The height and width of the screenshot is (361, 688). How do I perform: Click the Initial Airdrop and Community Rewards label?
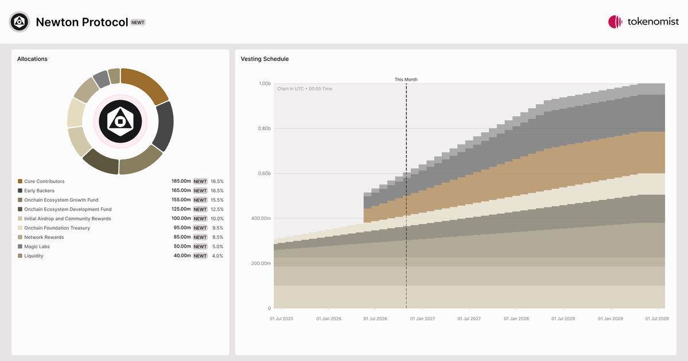click(68, 218)
